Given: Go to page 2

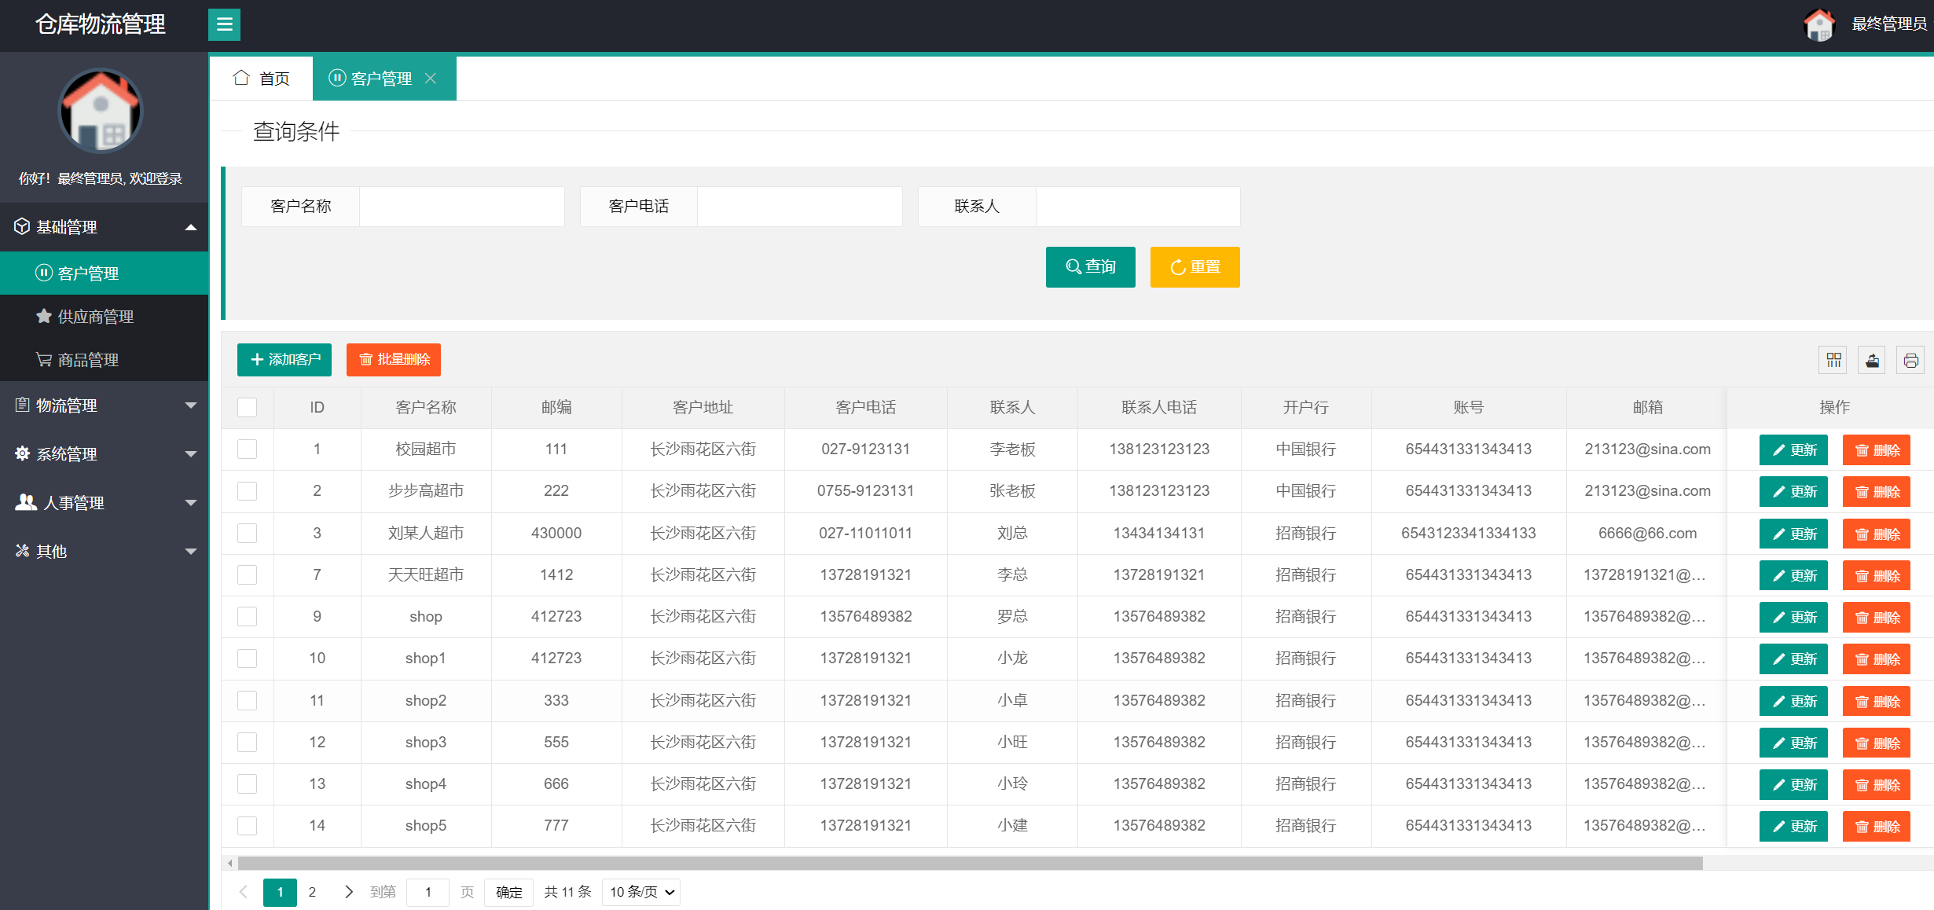Looking at the screenshot, I should tap(312, 892).
